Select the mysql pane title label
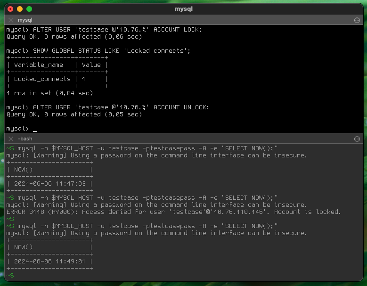 tap(25, 20)
